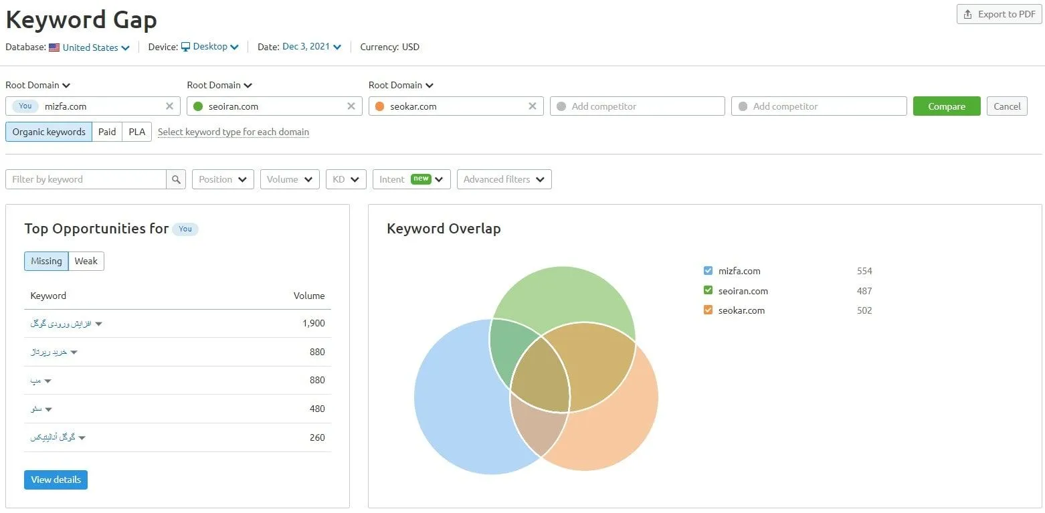
Task: Select the Organic keywords tab
Action: point(49,132)
